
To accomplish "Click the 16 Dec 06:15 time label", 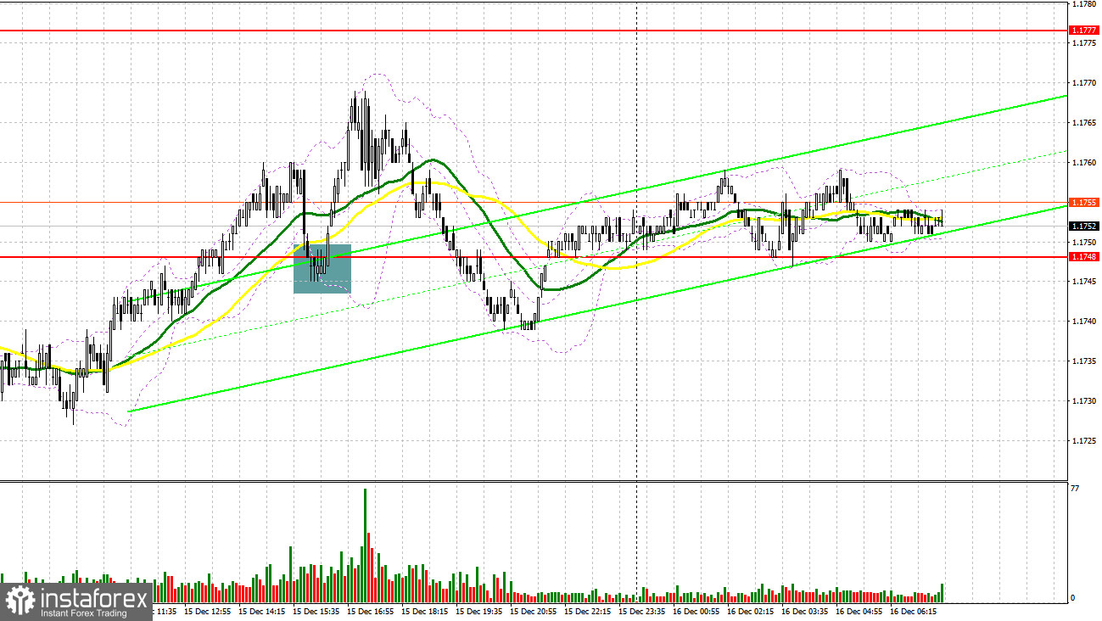I will (x=912, y=611).
